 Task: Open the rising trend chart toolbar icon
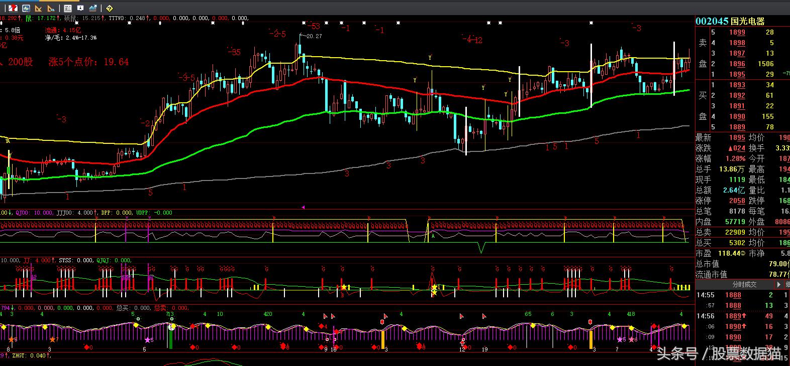pos(93,8)
